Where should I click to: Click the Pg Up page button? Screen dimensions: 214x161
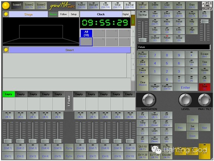(69, 148)
